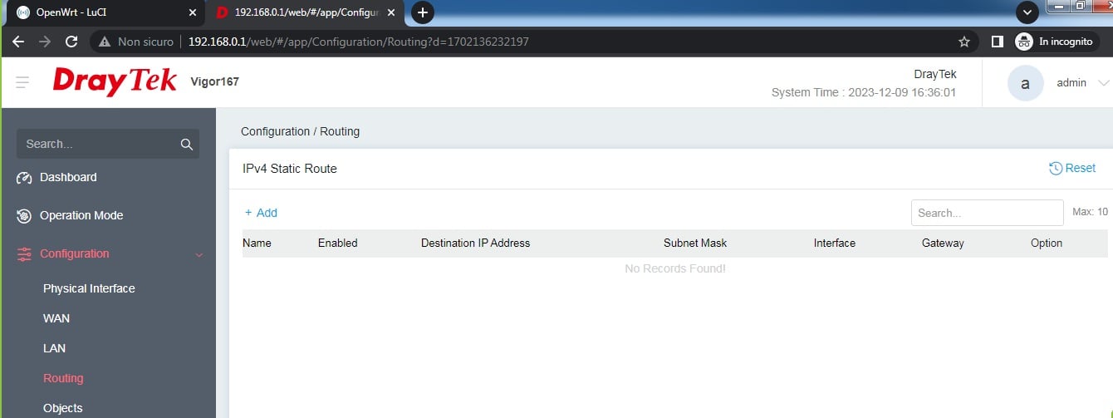Click the Configuration / Routing breadcrumb
Image resolution: width=1113 pixels, height=418 pixels.
pos(300,131)
